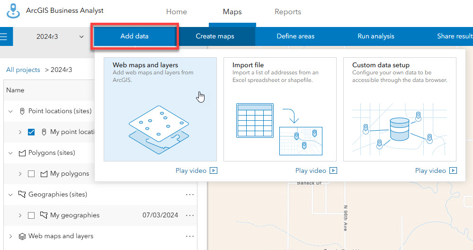Collapse Polygons (sites) group
The height and width of the screenshot is (250, 473).
[x=10, y=153]
